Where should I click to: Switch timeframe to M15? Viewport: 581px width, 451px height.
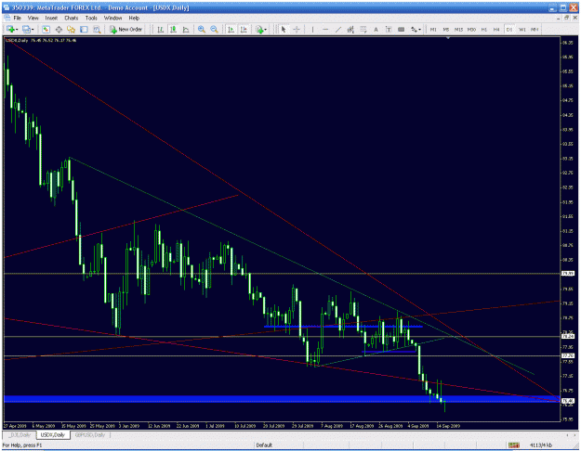458,29
